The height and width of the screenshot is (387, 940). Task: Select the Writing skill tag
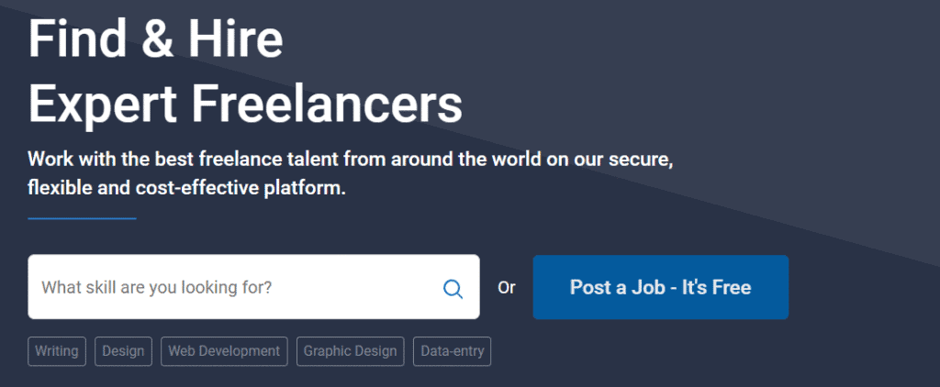(x=57, y=351)
